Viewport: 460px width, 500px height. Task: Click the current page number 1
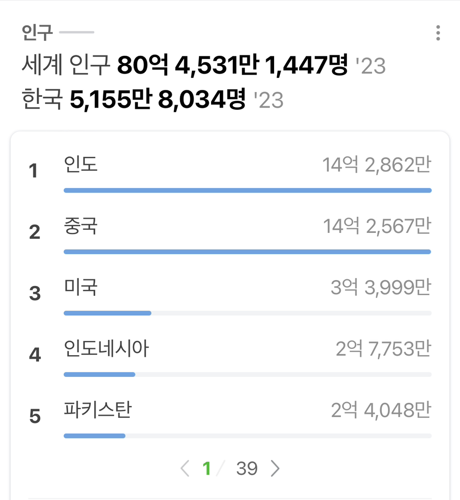(x=207, y=469)
